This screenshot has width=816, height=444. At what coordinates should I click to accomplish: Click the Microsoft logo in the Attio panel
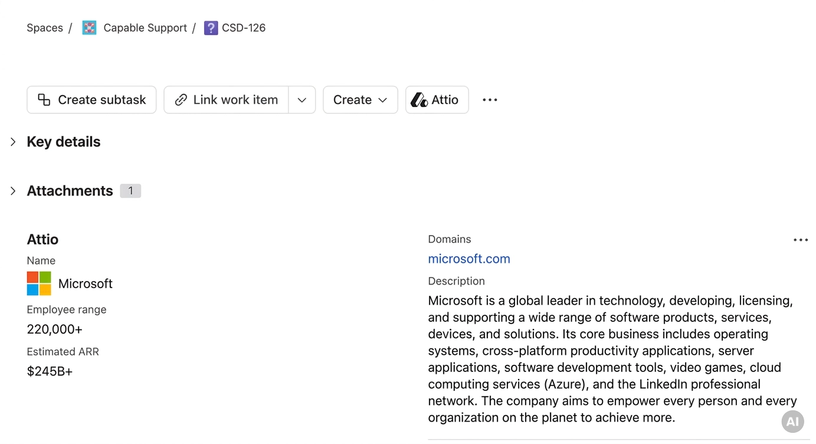[39, 283]
